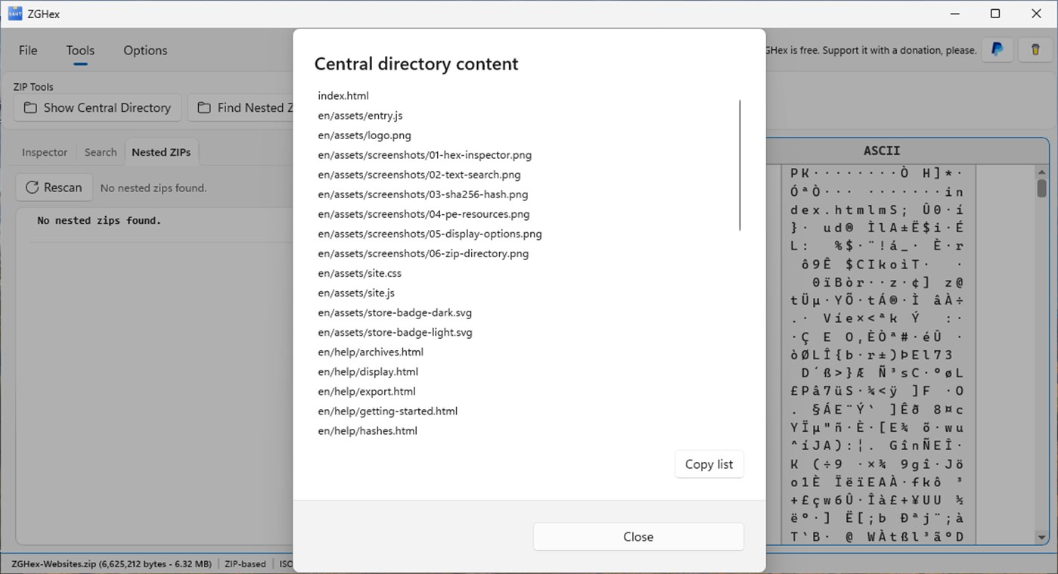Viewport: 1058px width, 574px height.
Task: Click the ZIP-based status bar entry
Action: [245, 563]
